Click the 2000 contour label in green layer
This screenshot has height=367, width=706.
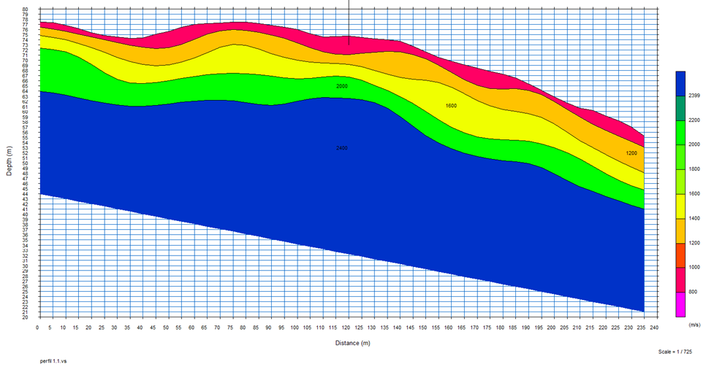(x=342, y=86)
